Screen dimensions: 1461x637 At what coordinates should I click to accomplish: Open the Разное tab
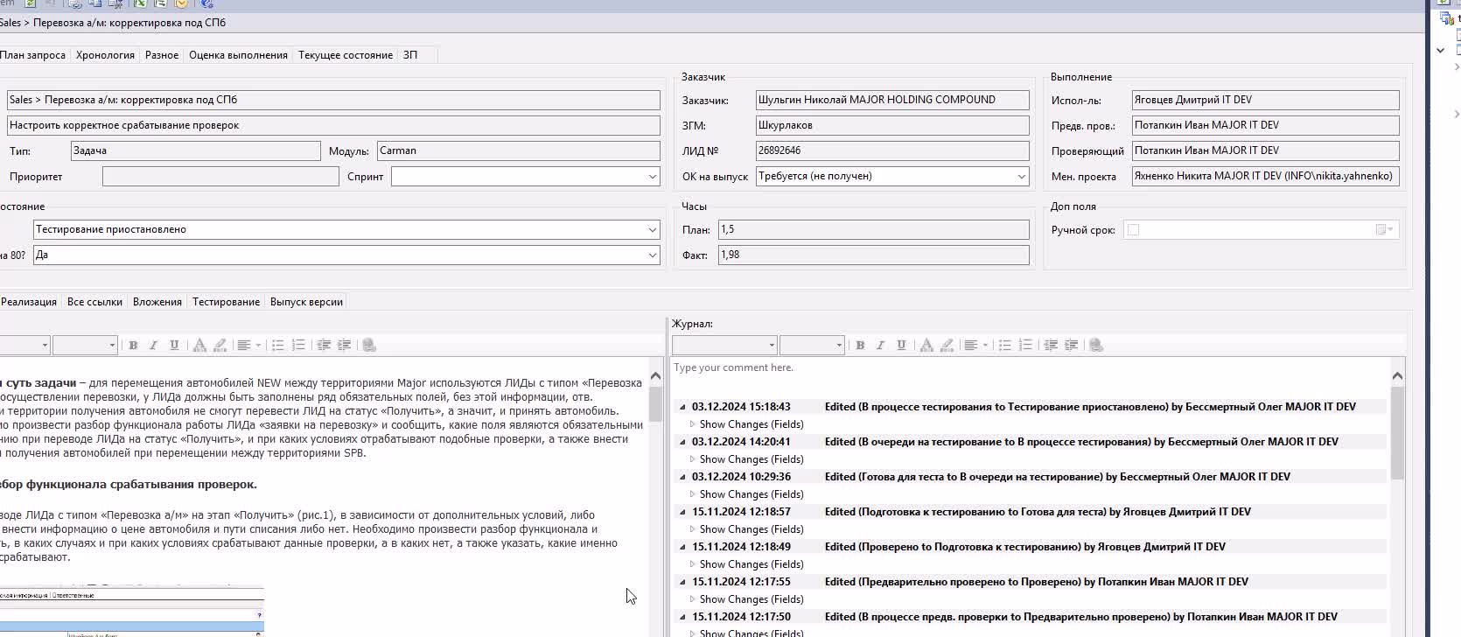click(x=162, y=55)
